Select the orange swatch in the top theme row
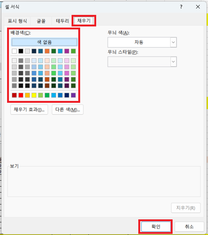The image size is (208, 235). click(x=47, y=51)
